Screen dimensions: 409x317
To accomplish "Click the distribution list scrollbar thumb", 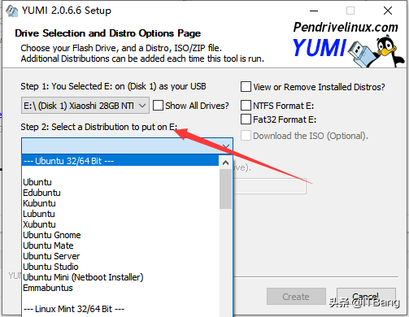I will coord(225,189).
